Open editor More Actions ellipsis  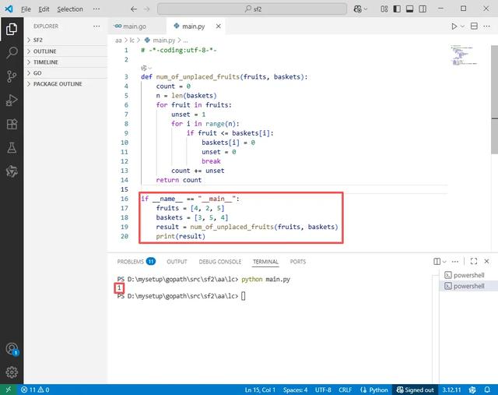point(486,26)
